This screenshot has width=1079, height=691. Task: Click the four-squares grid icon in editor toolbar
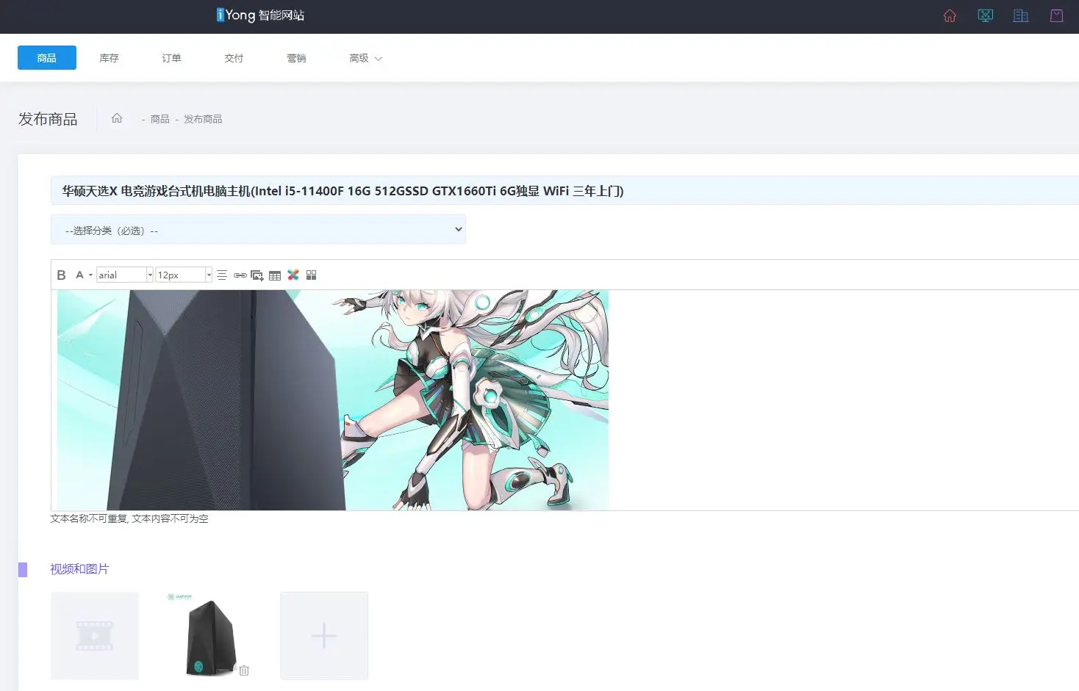click(312, 275)
